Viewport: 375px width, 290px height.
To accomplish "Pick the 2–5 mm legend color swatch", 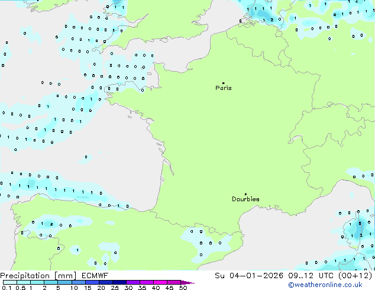I will tap(51, 282).
